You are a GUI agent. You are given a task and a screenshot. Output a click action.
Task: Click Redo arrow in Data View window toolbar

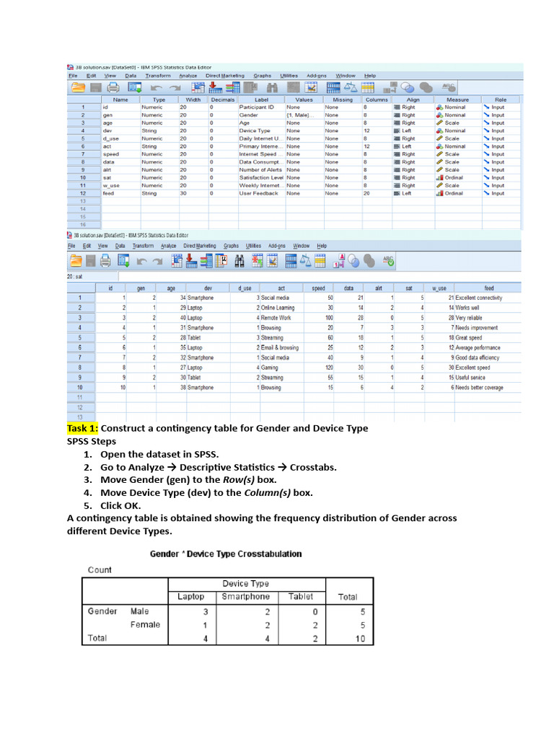click(158, 261)
